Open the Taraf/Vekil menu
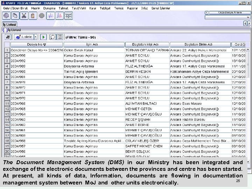The image size is (252, 189). (79, 8)
